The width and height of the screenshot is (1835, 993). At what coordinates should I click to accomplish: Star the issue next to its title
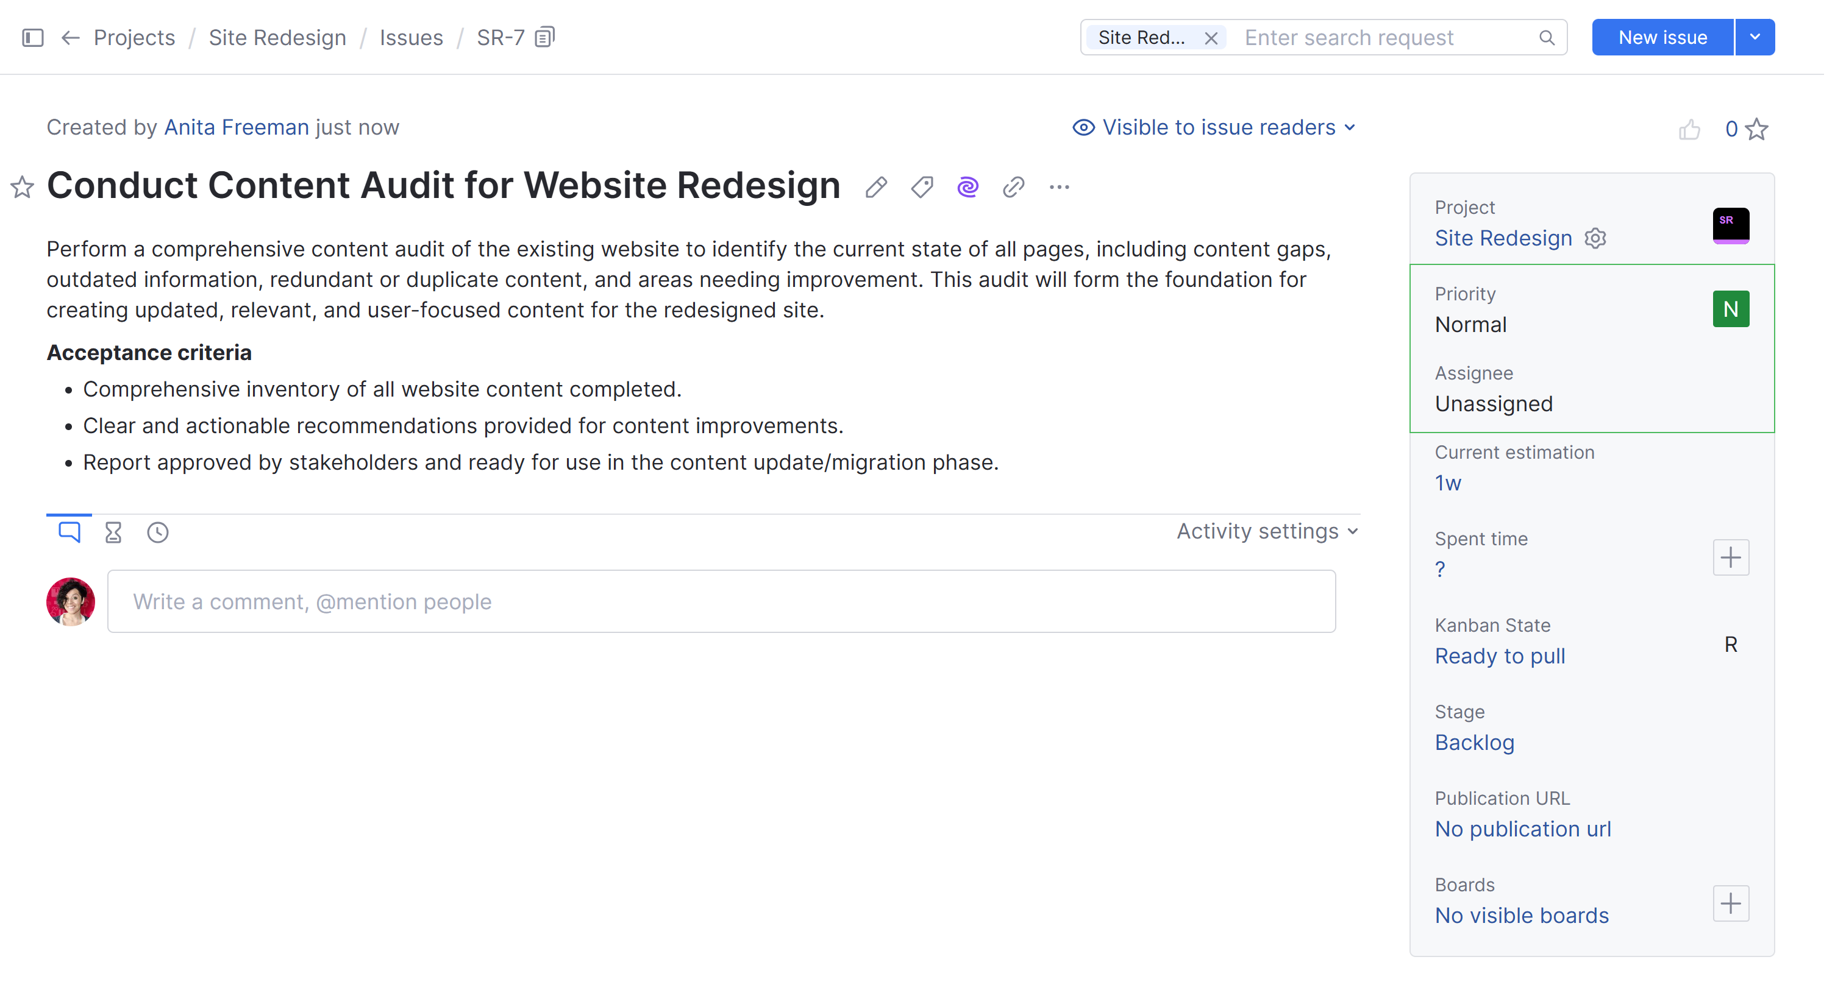click(22, 187)
